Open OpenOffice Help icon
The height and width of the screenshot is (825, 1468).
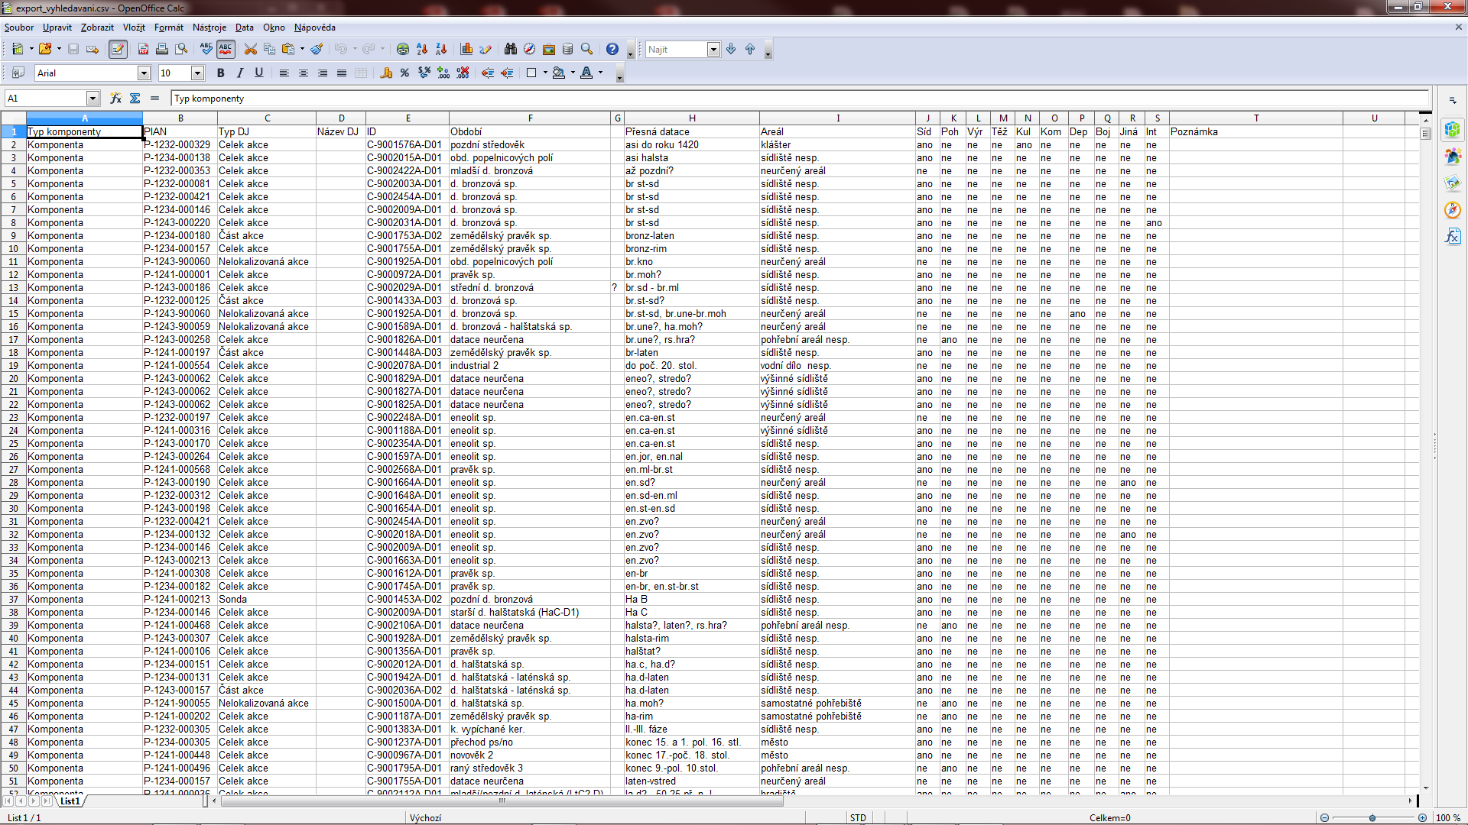point(612,49)
